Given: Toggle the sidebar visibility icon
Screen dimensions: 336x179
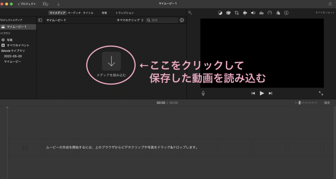Looking at the screenshot, I should (x=40, y=20).
